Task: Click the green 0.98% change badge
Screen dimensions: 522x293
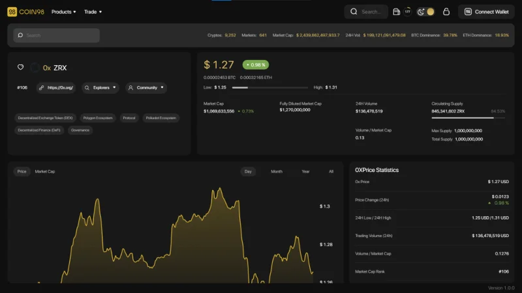Action: tap(256, 64)
